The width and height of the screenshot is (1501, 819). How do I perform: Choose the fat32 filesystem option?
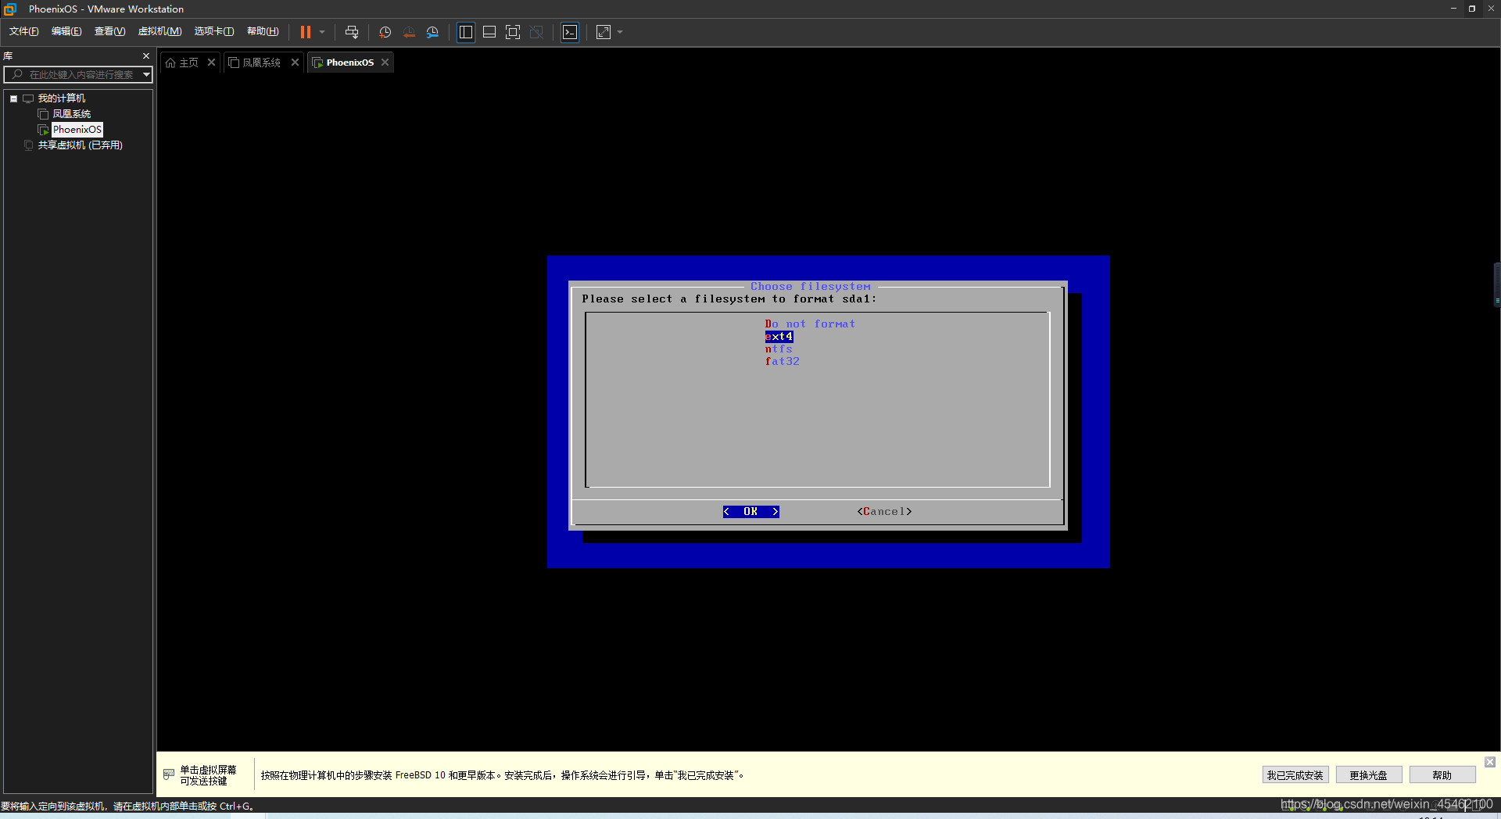782,361
